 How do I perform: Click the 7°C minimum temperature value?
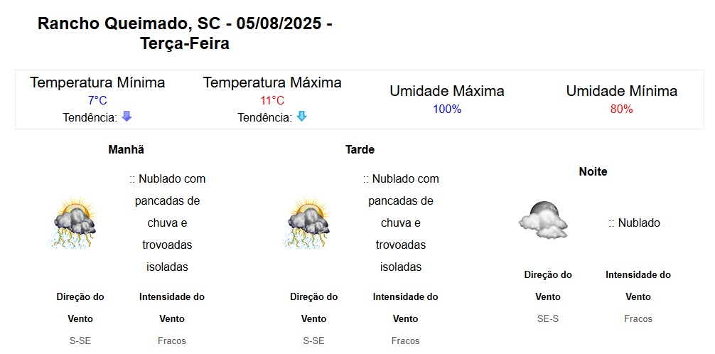(97, 100)
